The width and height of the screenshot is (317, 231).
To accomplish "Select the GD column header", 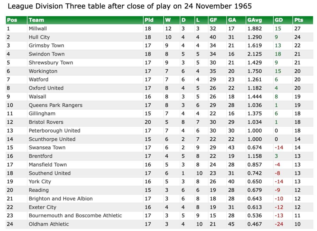I will click(x=279, y=20).
